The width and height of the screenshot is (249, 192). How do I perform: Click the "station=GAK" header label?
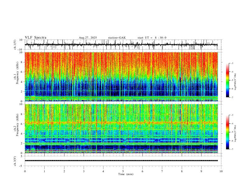117,38
